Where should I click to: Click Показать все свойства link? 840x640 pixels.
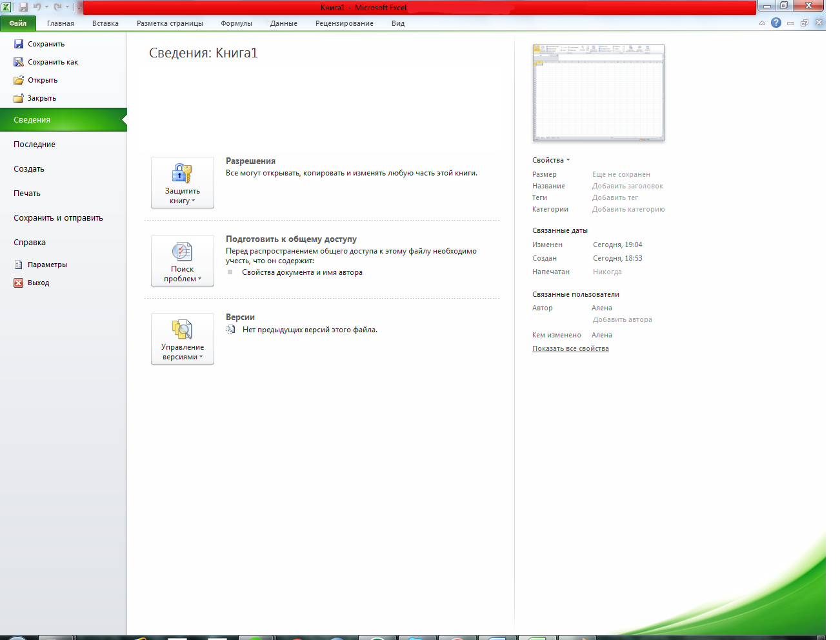pos(570,348)
